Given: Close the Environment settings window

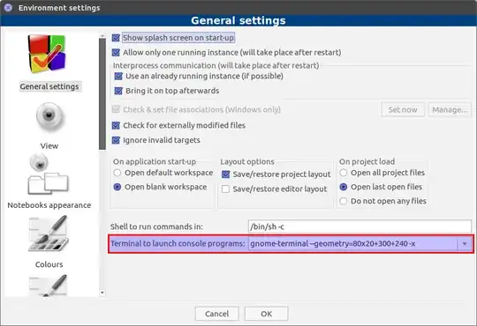Looking at the screenshot, I should 8,7.
